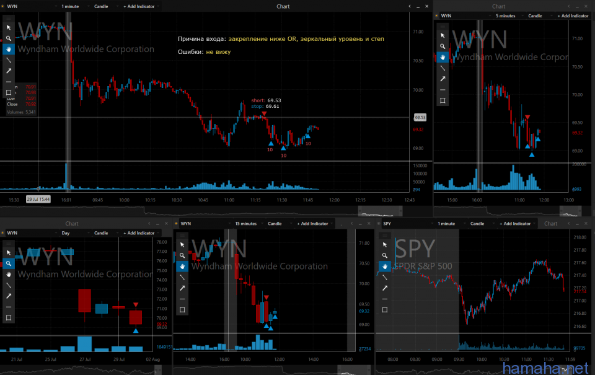Click the navigator range handle below 5 minutes WYN chart
Image resolution: width=595 pixels, height=375 pixels.
pos(570,211)
